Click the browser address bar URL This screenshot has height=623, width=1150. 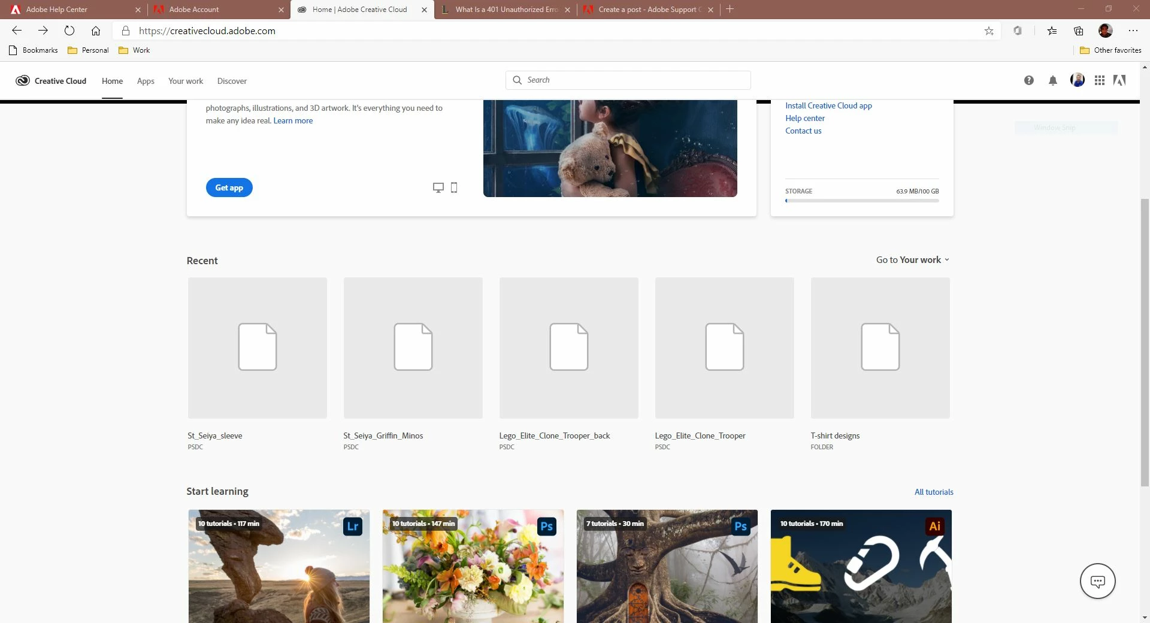point(207,31)
